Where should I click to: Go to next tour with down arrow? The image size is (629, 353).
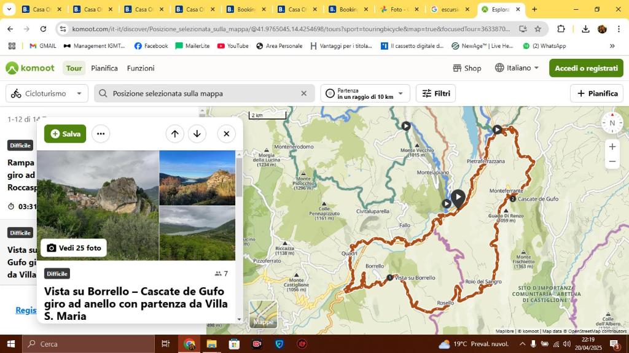197,134
